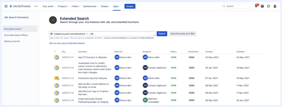This screenshot has width=282, height=107.
Task: Click summary 'Implement security features'
Action: click(93, 78)
